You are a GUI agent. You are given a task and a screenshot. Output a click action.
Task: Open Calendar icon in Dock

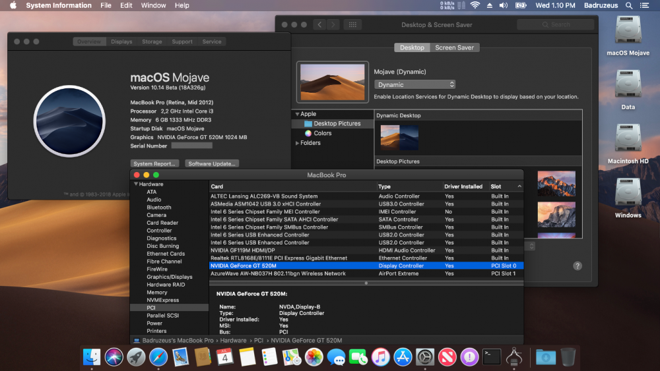tap(225, 357)
